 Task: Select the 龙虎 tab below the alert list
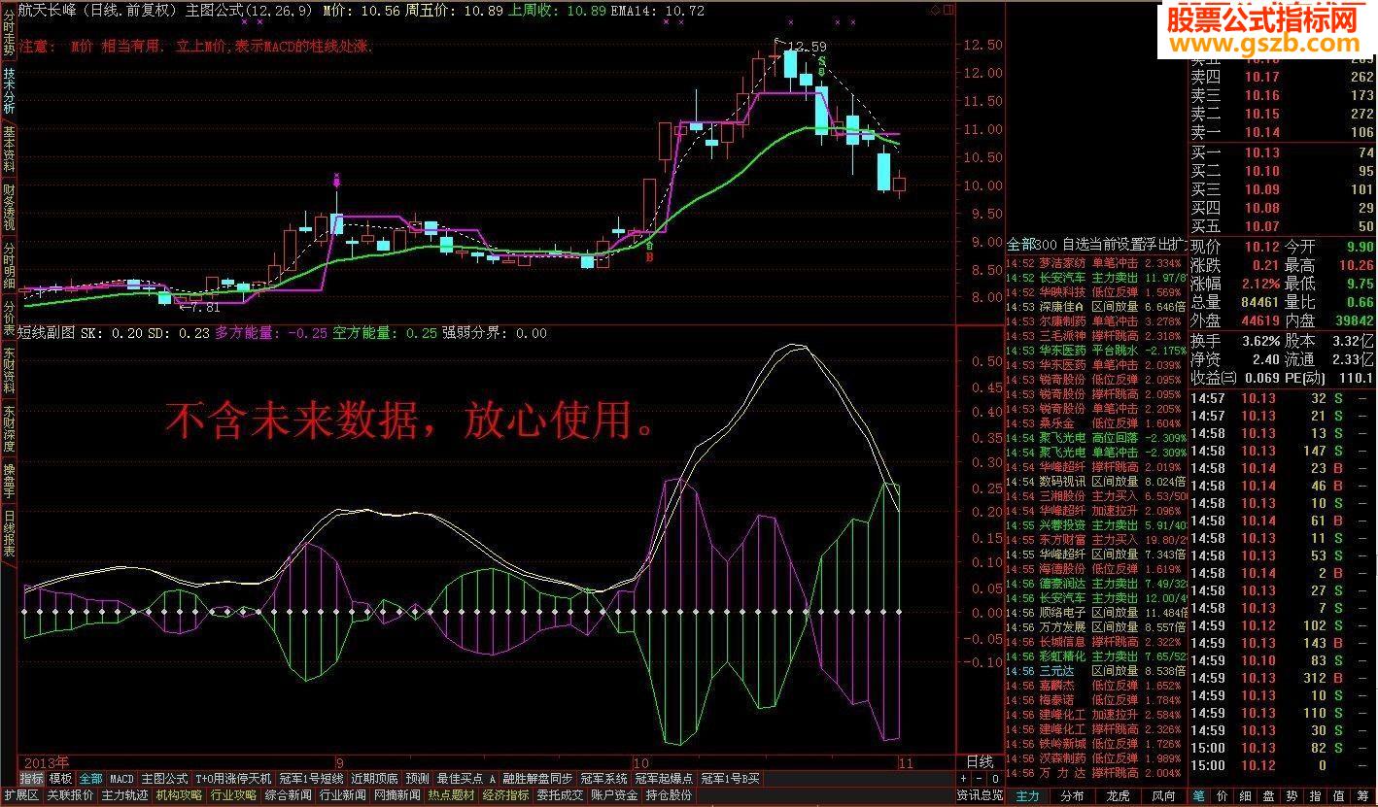pos(1118,795)
